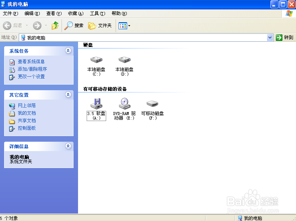
Task: Open the 工具(T) menu
Action: point(98,14)
